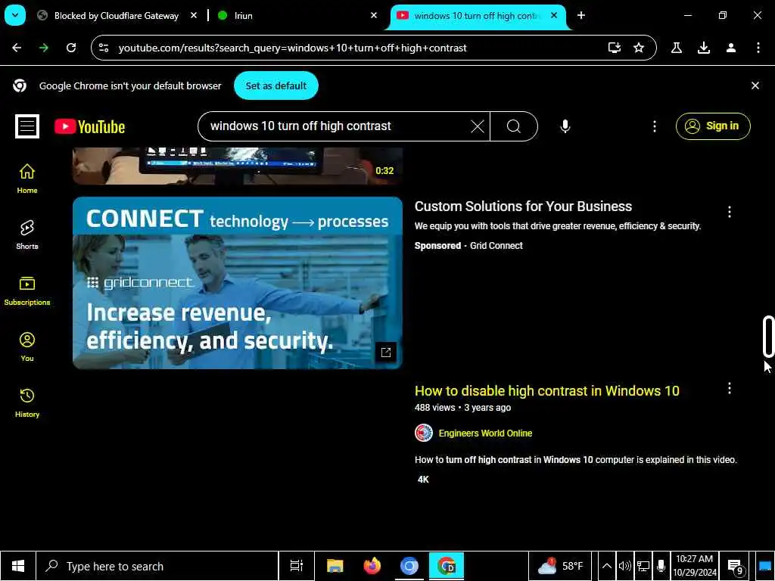Open more options for Grid Connect ad

coord(730,212)
